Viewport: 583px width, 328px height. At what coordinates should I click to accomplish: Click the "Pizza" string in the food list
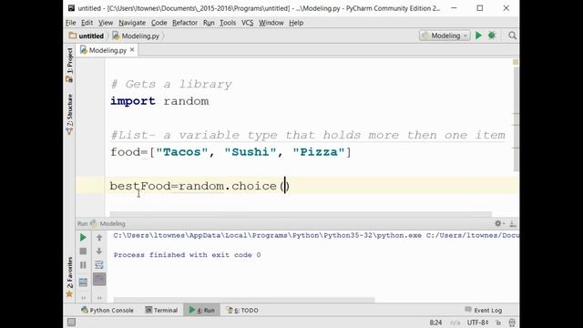(x=319, y=152)
